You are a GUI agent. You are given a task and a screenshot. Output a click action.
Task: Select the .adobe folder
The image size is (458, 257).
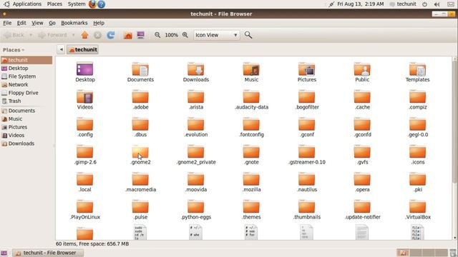[140, 100]
